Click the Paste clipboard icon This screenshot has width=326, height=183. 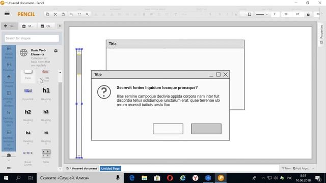point(63,14)
